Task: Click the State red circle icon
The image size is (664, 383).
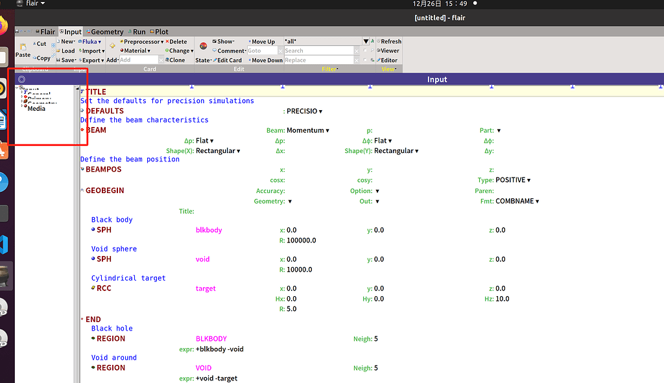Action: tap(203, 46)
